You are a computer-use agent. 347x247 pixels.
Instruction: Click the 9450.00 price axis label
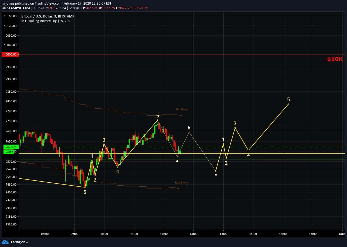click(11, 192)
